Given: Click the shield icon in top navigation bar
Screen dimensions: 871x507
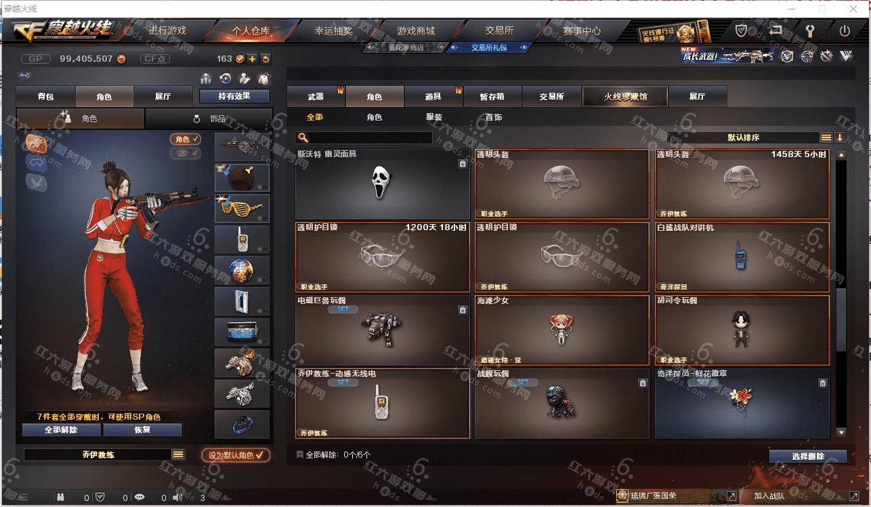Looking at the screenshot, I should (x=742, y=31).
